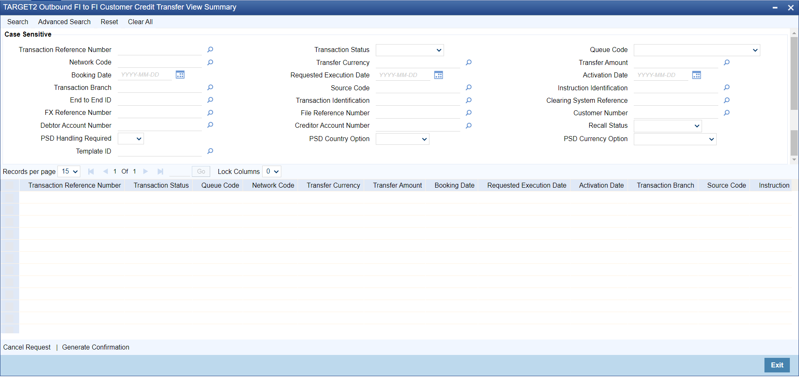Click the Reset menu item

109,22
